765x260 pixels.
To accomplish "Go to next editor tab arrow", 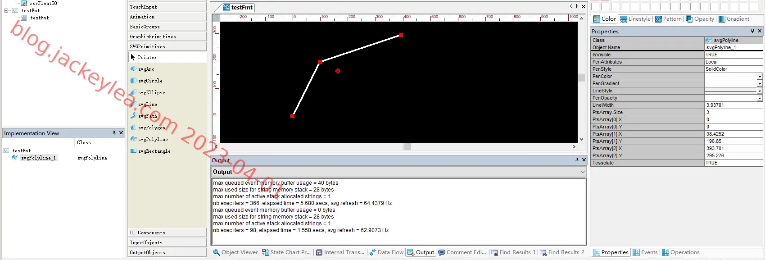I will coord(577,6).
